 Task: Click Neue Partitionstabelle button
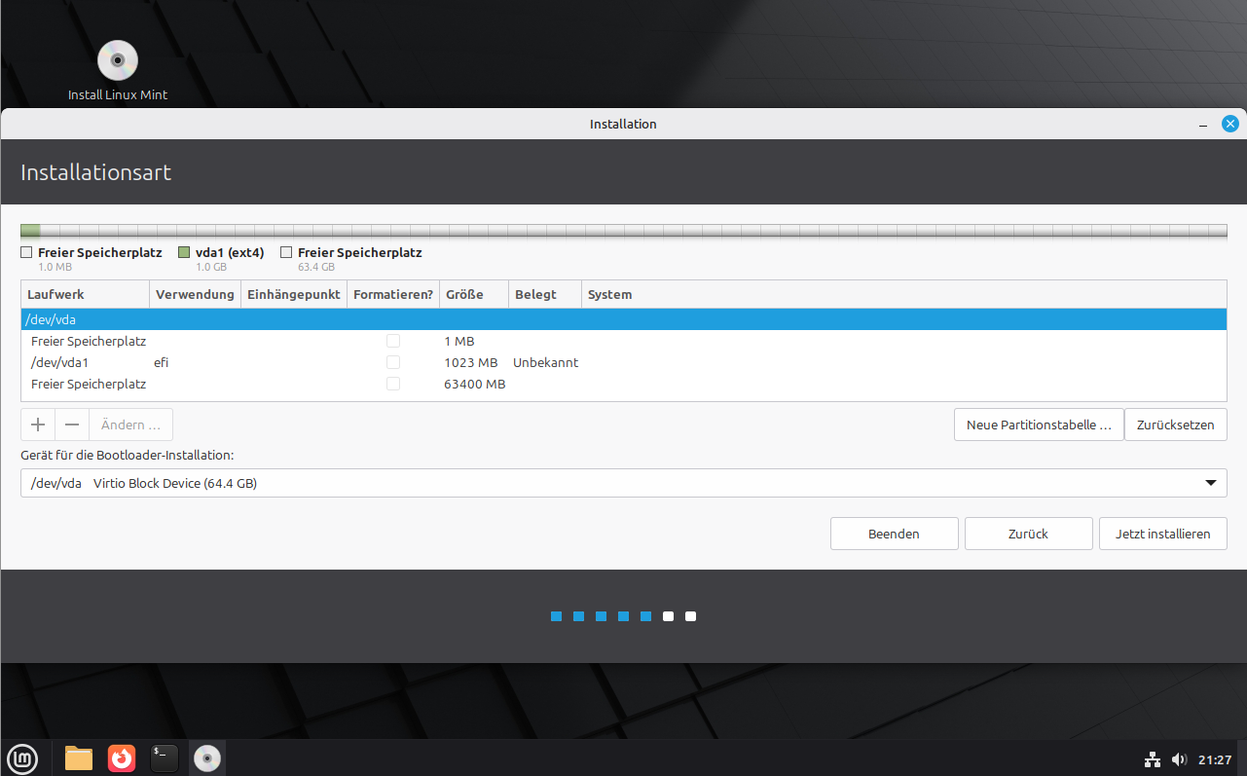click(x=1039, y=425)
